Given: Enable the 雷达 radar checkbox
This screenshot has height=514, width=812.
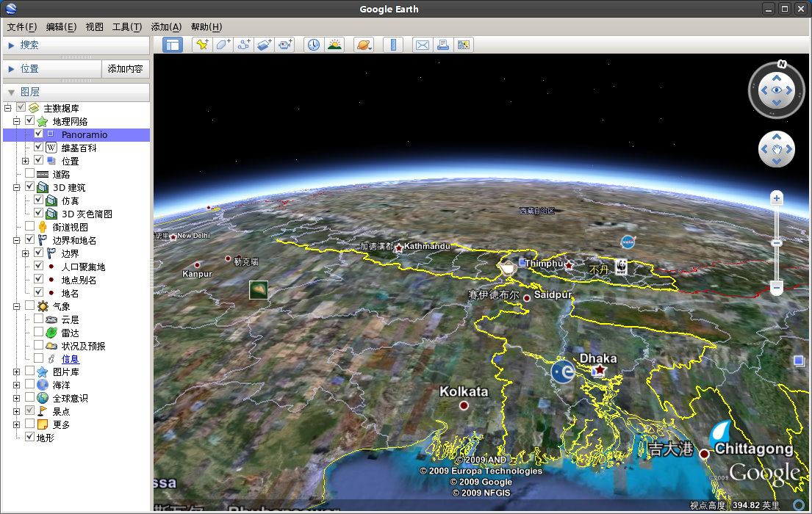Looking at the screenshot, I should [39, 332].
